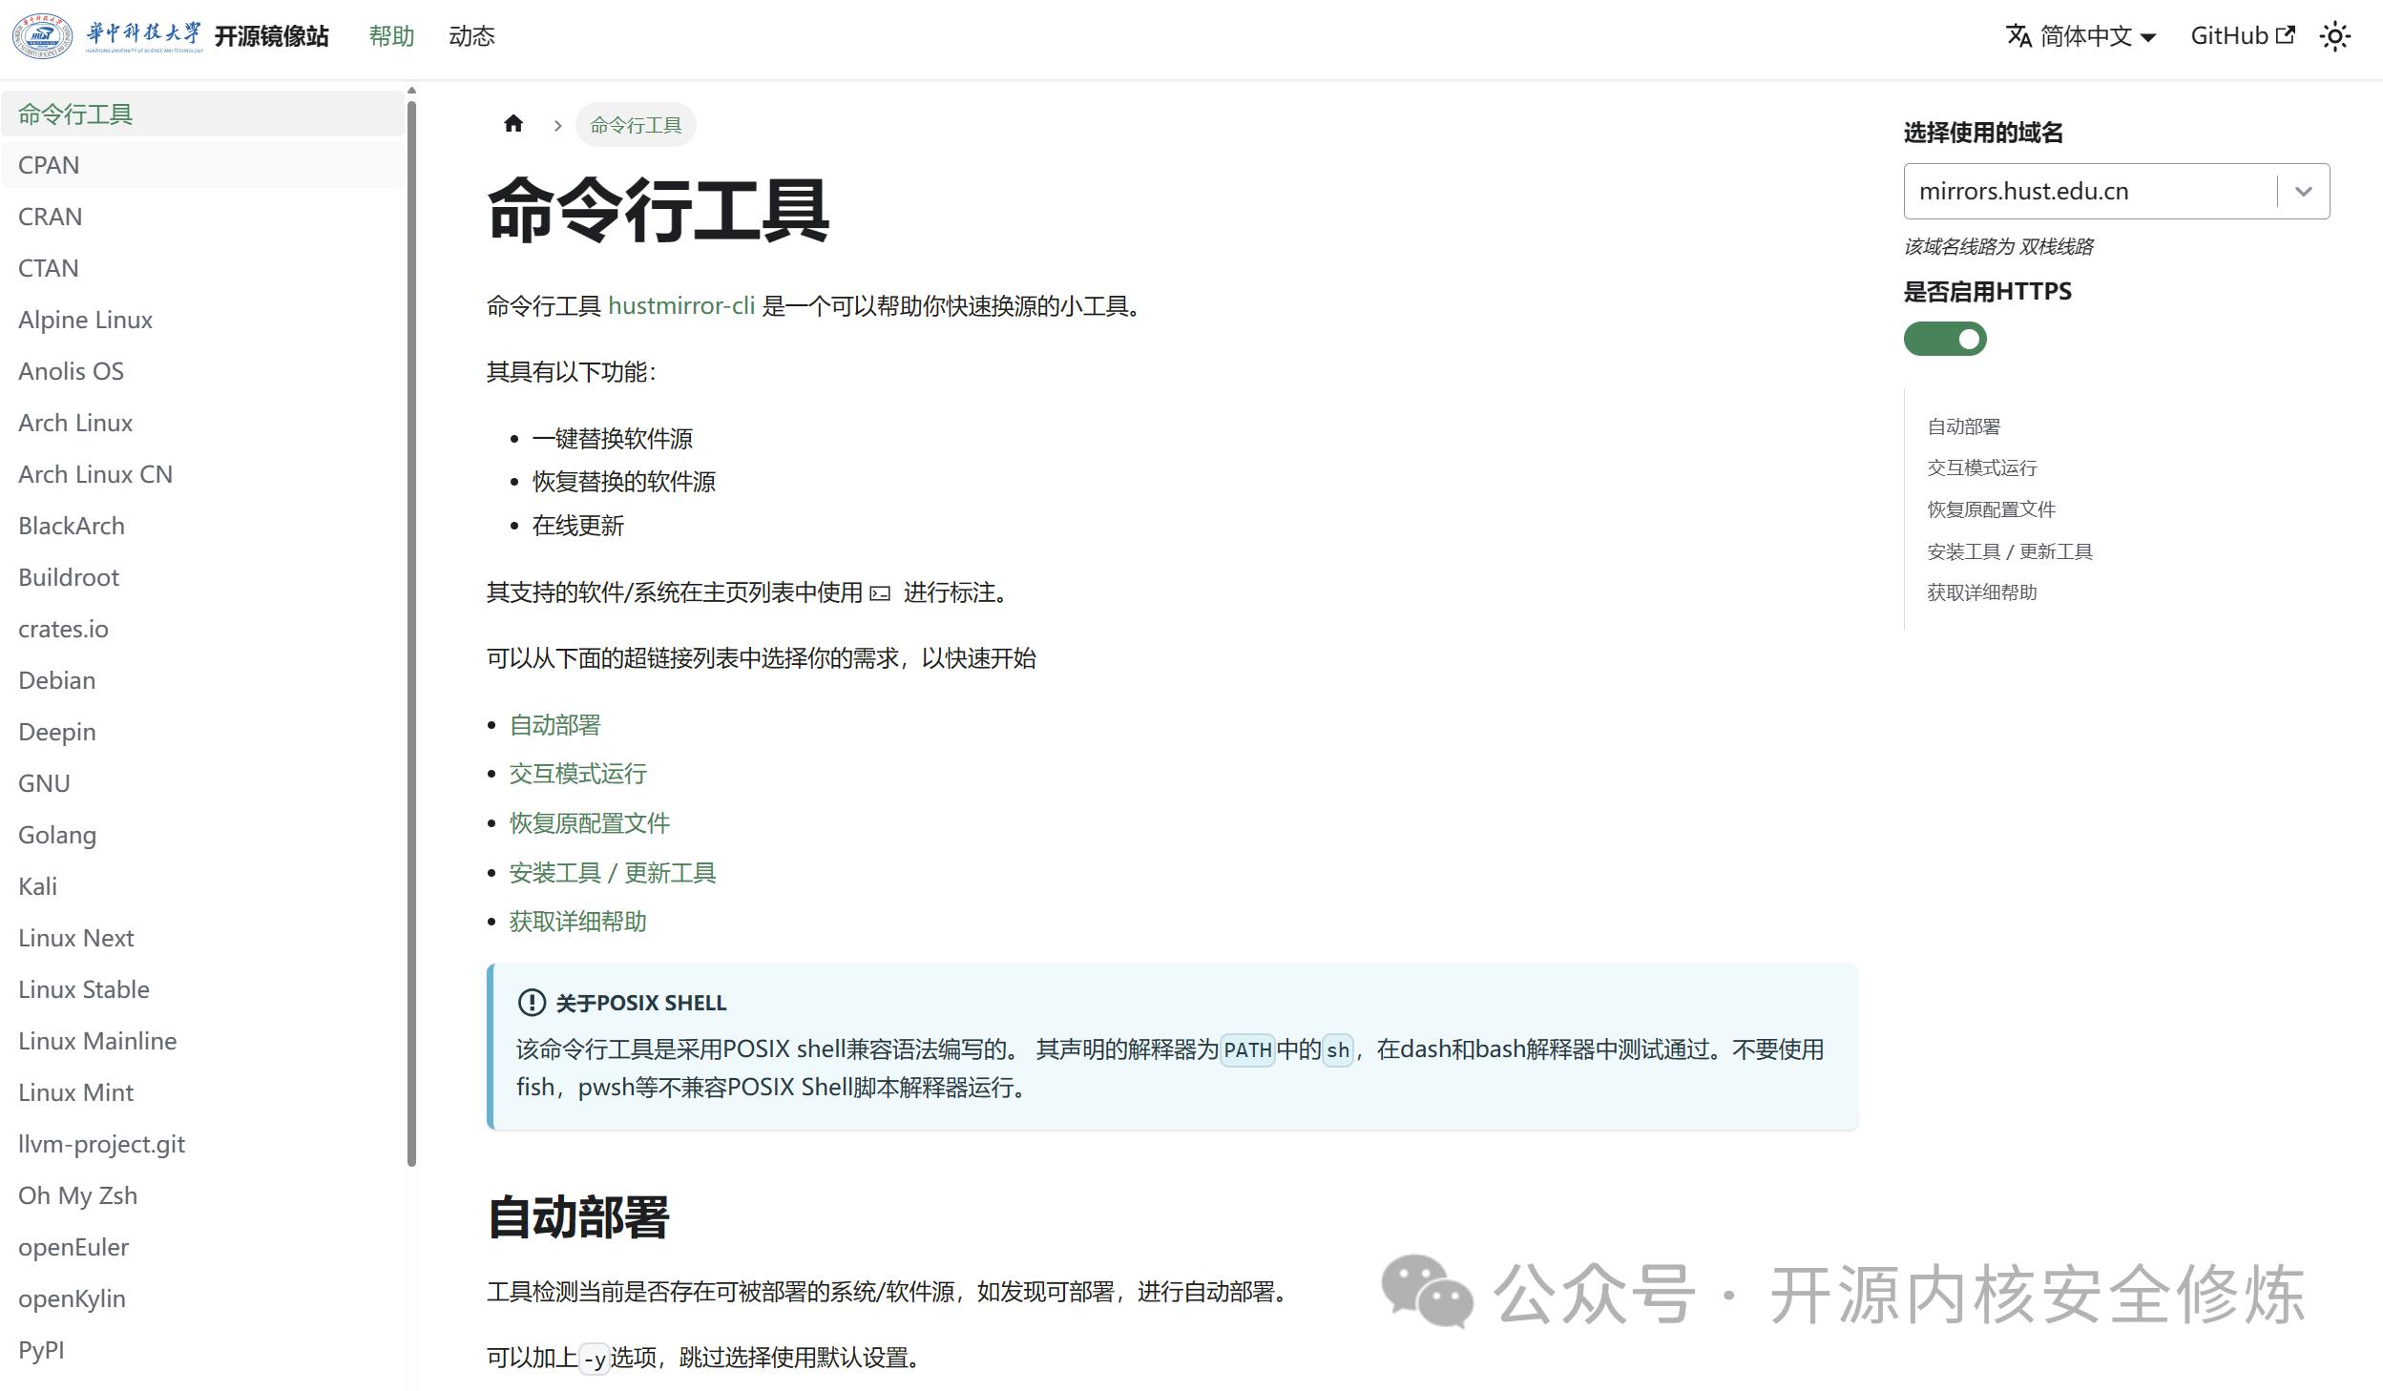The image size is (2383, 1391).
Task: Open Arch Linux help page
Action: pyautogui.click(x=202, y=423)
